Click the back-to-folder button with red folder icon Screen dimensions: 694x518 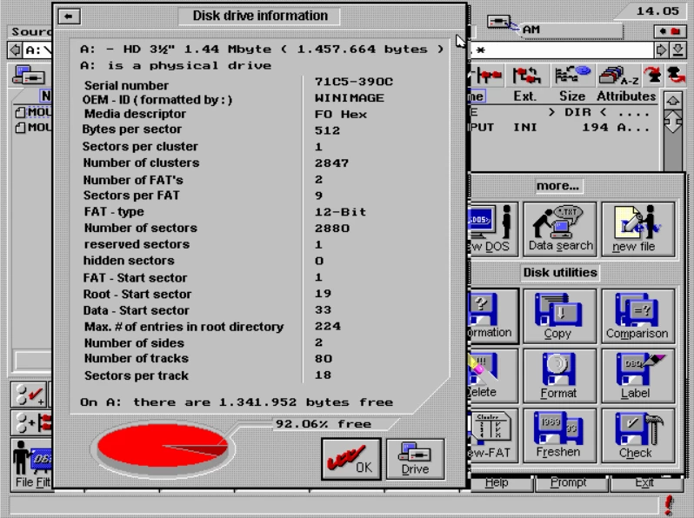coord(670,31)
